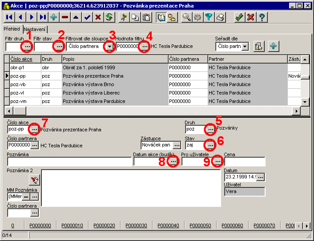Click the refresh icon in toolbar
This screenshot has height=241, width=314.
(109, 17)
